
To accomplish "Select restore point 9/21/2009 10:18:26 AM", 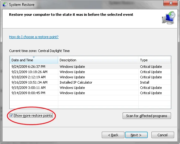I will tap(90, 72).
